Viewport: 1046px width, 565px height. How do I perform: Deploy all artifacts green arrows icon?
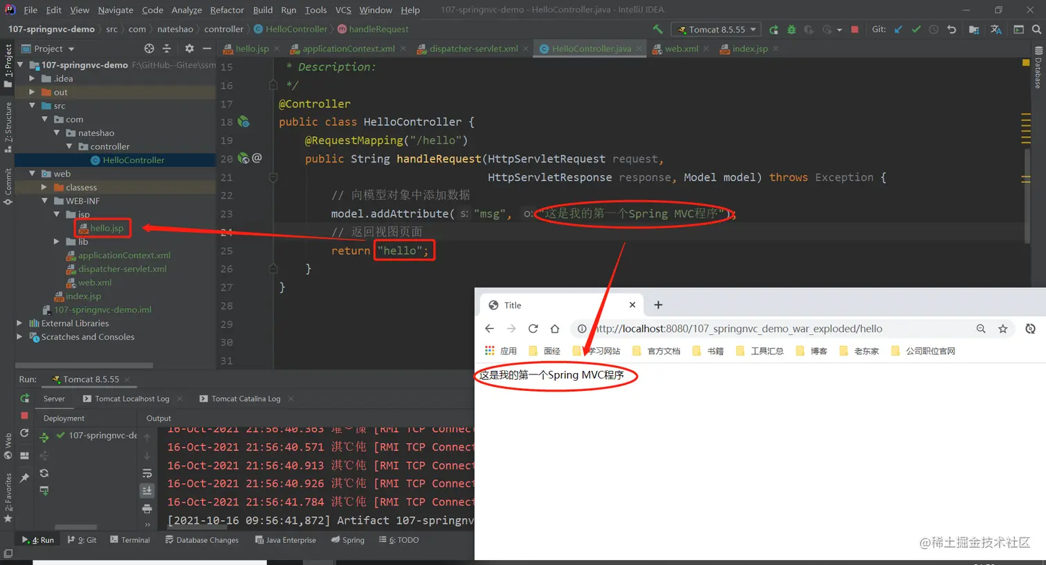point(44,437)
